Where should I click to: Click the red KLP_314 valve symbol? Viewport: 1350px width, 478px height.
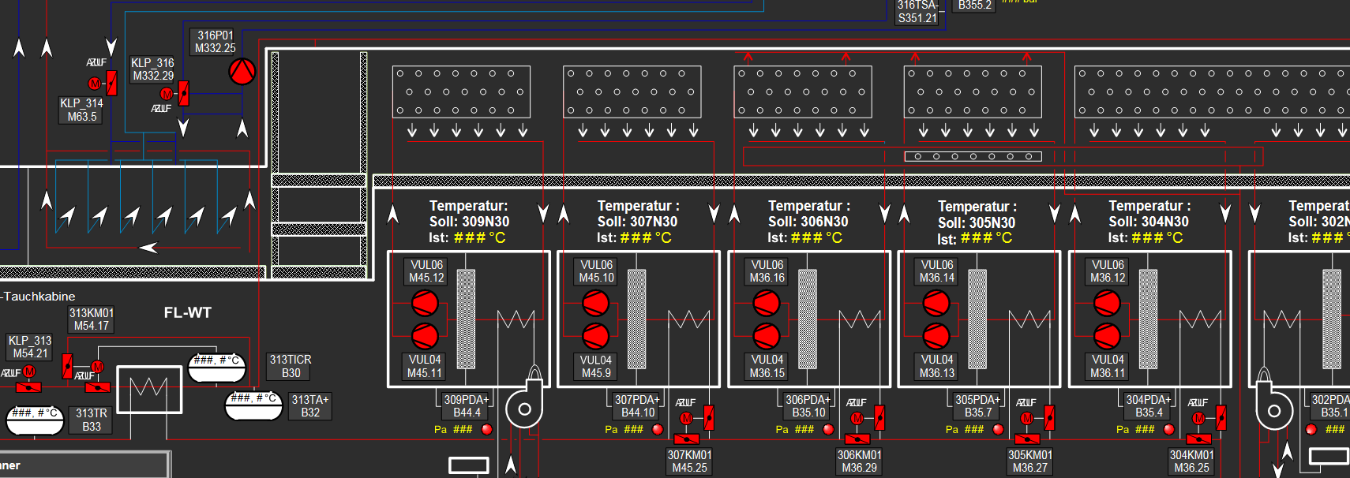(x=111, y=83)
